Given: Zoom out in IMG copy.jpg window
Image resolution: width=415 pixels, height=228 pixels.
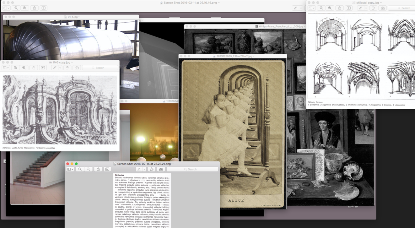Looking at the screenshot, I should (x=15, y=68).
